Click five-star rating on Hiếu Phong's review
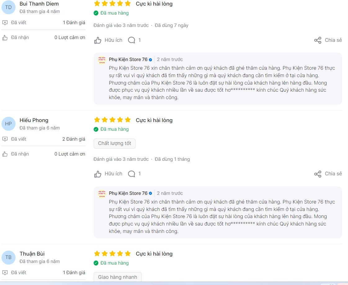This screenshot has width=348, height=285. pyautogui.click(x=112, y=120)
